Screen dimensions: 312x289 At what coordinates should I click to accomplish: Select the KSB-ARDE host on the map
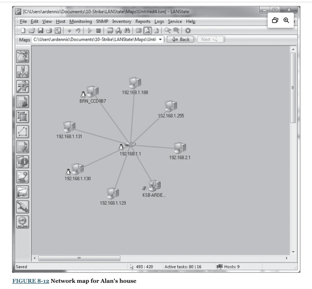154,186
